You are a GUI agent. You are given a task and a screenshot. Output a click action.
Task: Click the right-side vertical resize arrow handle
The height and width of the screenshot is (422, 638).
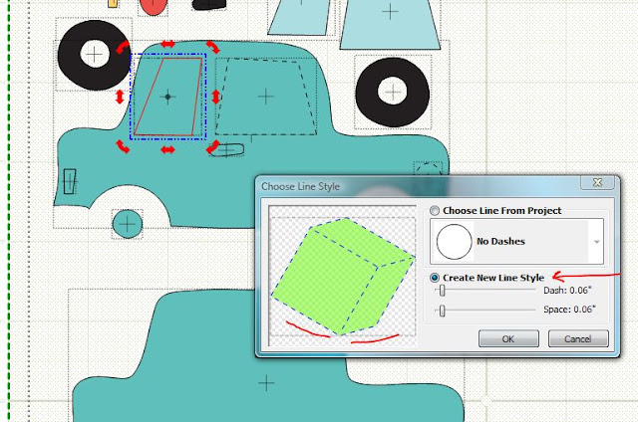[x=215, y=97]
